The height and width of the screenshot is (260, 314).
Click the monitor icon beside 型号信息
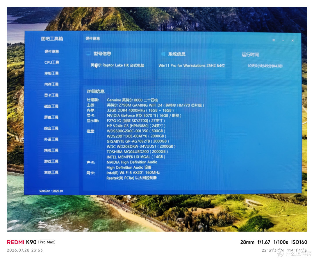click(88, 54)
